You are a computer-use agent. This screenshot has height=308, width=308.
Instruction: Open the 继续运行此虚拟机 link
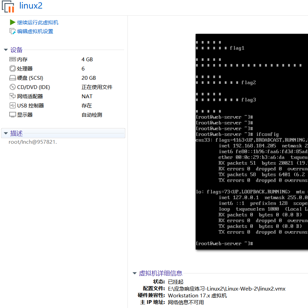[x=38, y=22]
